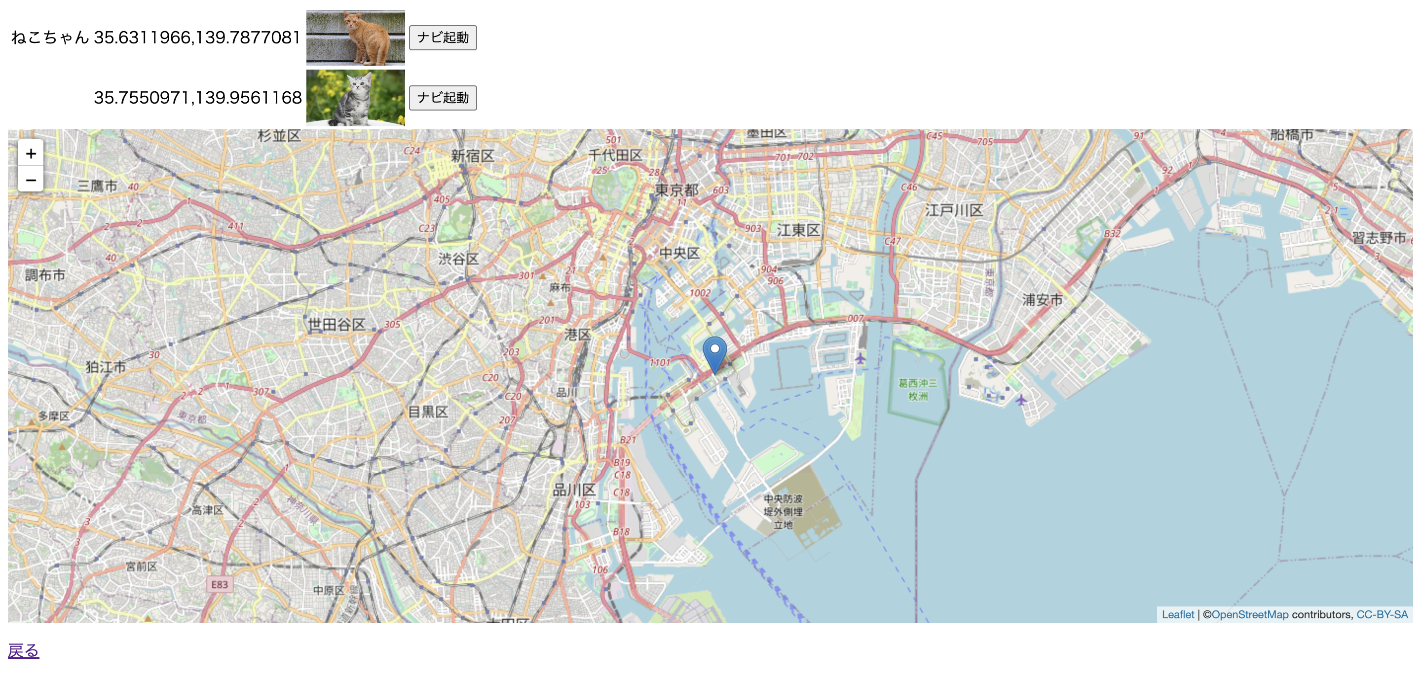Click coordinates text 35.7550971,139.9561168
This screenshot has height=679, width=1421.
pyautogui.click(x=197, y=98)
